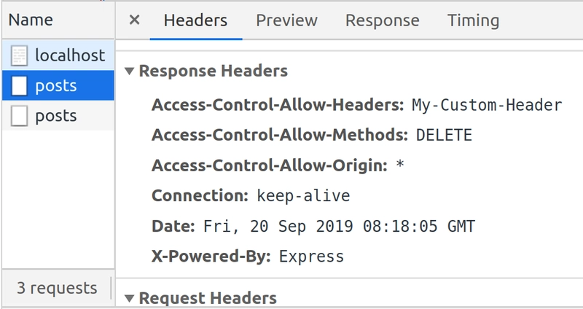Viewport: 583px width, 309px height.
Task: Click the Date header value
Action: [339, 226]
